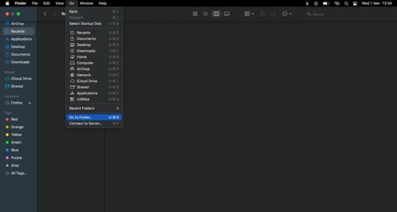Viewport: 397px width, 212px height.
Task: Click the now playing menu bar icon
Action: click(316, 3)
